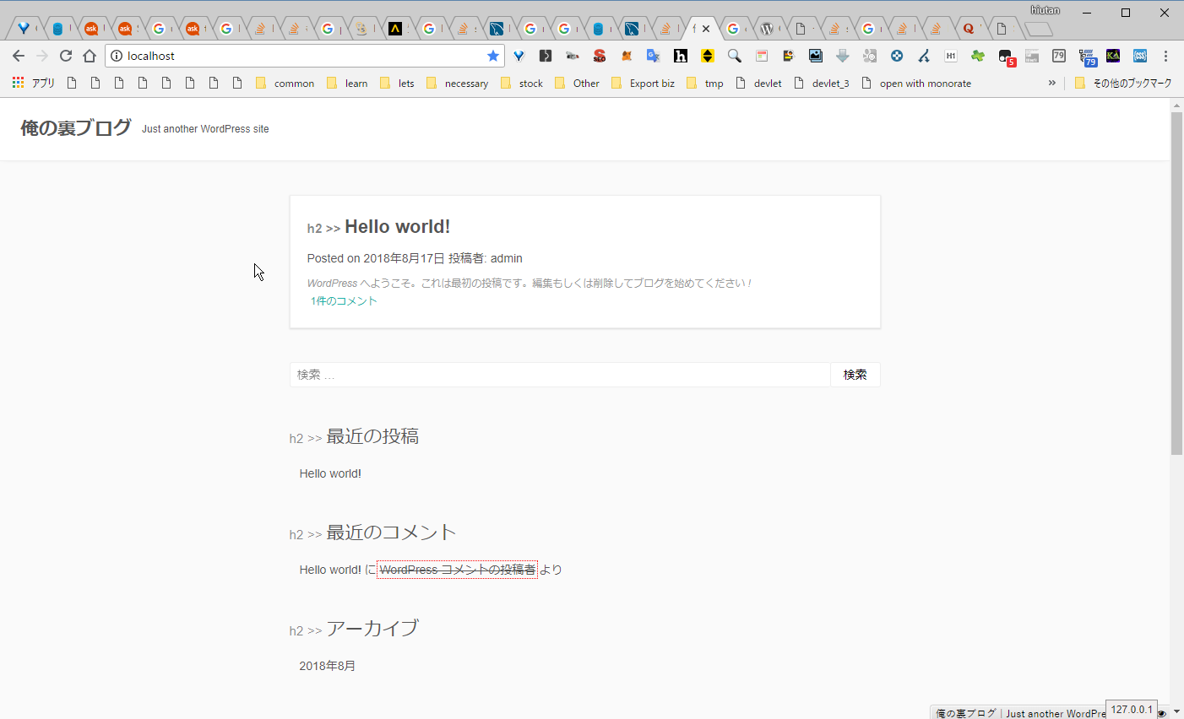Image resolution: width=1184 pixels, height=719 pixels.
Task: Expand the bookmarks overflow chevron
Action: click(x=1052, y=83)
